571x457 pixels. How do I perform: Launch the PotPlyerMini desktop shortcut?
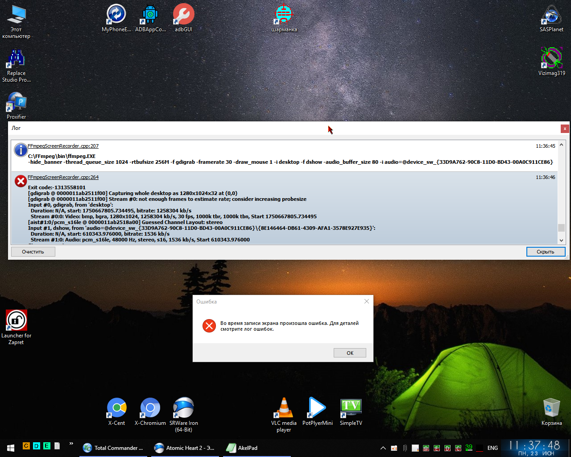pyautogui.click(x=318, y=411)
